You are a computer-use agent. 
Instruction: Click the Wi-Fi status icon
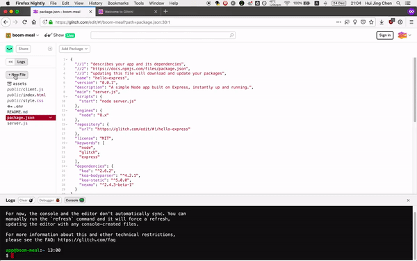tap(287, 3)
